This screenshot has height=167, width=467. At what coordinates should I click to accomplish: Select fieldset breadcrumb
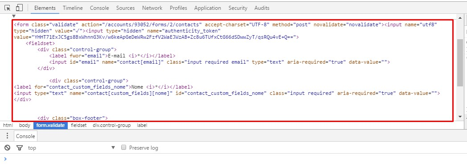(x=78, y=125)
